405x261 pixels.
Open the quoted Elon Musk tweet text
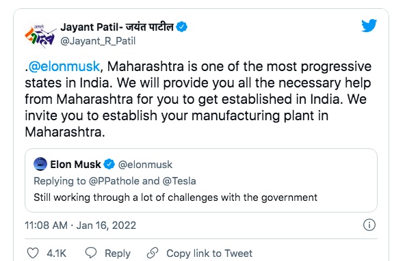[x=175, y=197]
